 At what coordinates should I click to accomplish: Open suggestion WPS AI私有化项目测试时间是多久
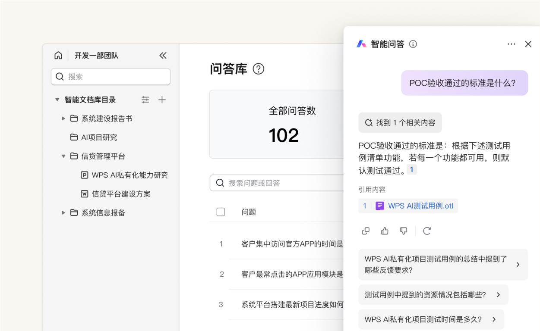click(x=431, y=319)
